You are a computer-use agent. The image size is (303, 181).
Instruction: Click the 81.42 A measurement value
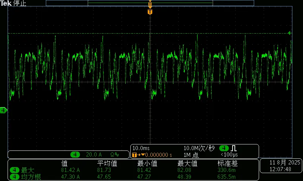pyautogui.click(x=70, y=170)
